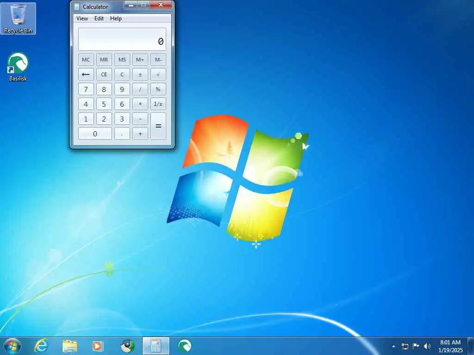Click the digit 8 key
474x355 pixels.
[x=104, y=89]
